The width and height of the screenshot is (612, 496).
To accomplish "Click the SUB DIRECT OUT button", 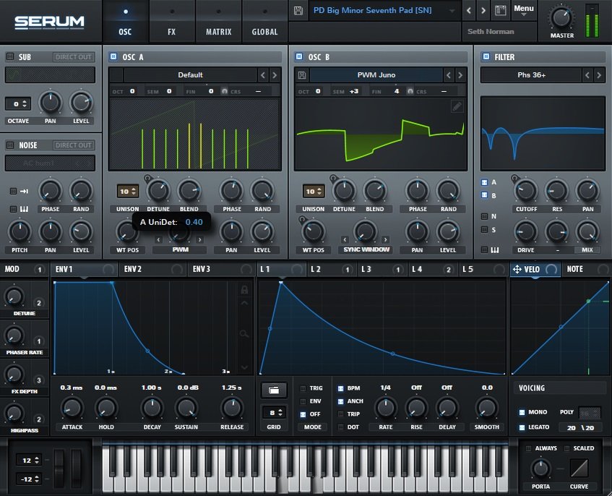I will coord(74,57).
